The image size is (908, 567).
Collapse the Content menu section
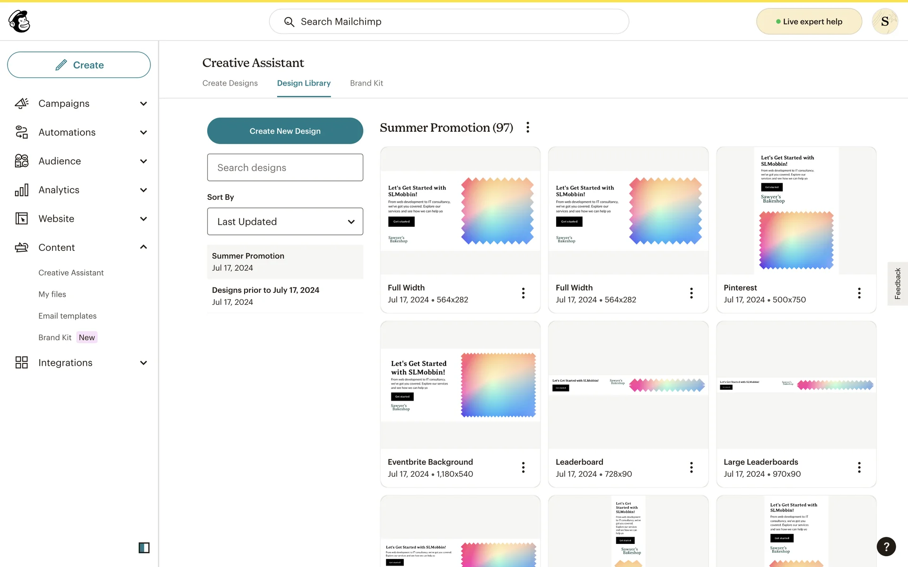[143, 247]
